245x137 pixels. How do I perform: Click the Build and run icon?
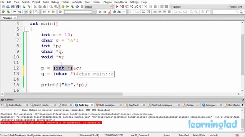[x=72, y=7]
